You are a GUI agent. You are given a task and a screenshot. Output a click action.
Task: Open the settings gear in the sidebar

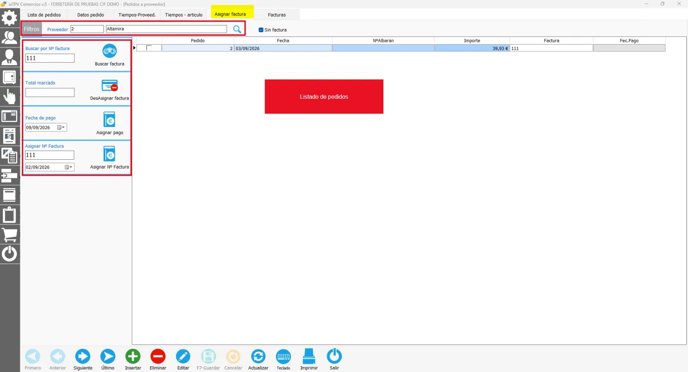(x=9, y=18)
